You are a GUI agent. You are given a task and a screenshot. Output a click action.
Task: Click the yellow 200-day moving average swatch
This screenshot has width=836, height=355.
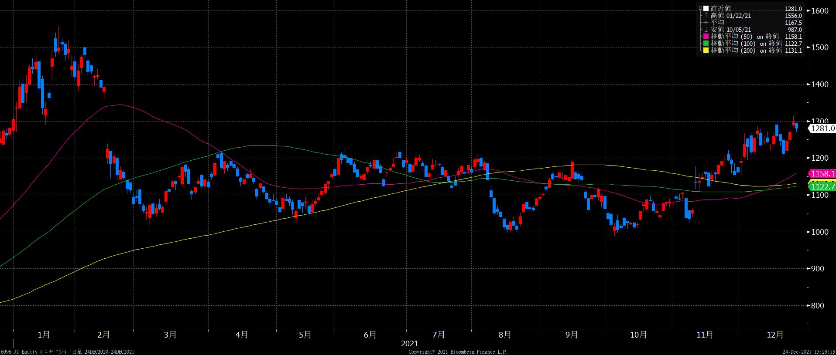click(706, 51)
